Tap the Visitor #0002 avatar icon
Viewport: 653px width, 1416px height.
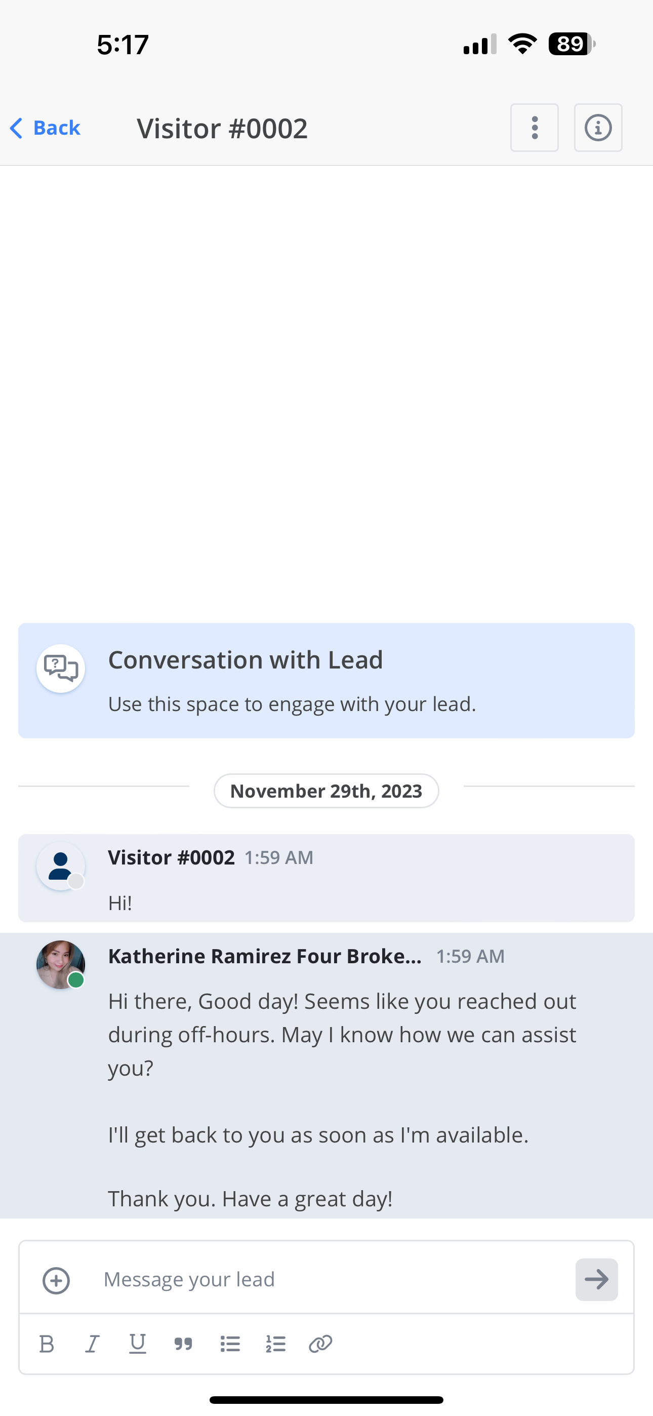[x=60, y=866]
